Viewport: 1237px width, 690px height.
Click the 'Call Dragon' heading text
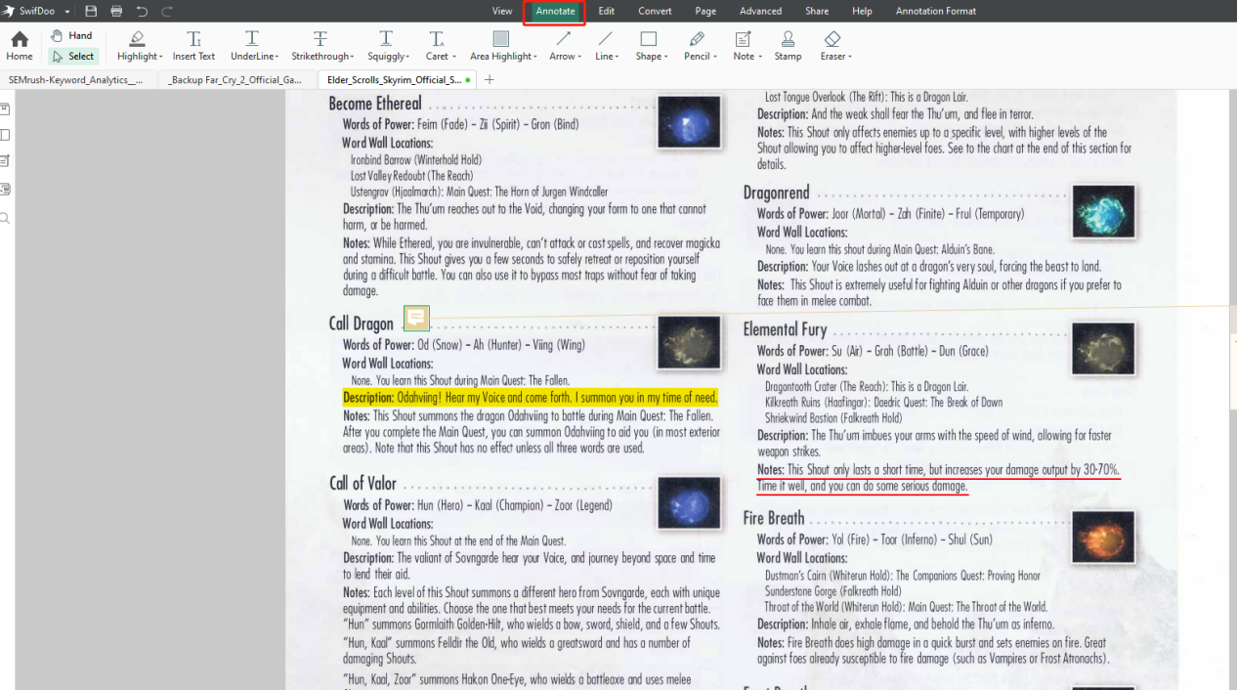[362, 323]
